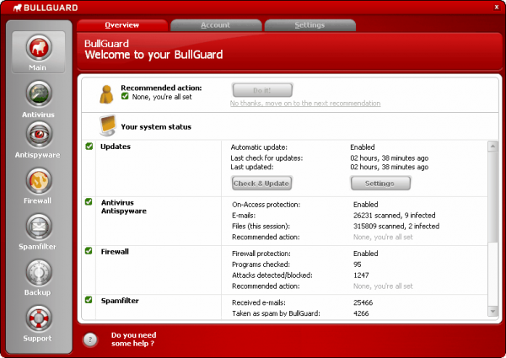Viewport: 506px width, 358px height.
Task: Toggle the Spamfilter status checkbox
Action: point(89,300)
